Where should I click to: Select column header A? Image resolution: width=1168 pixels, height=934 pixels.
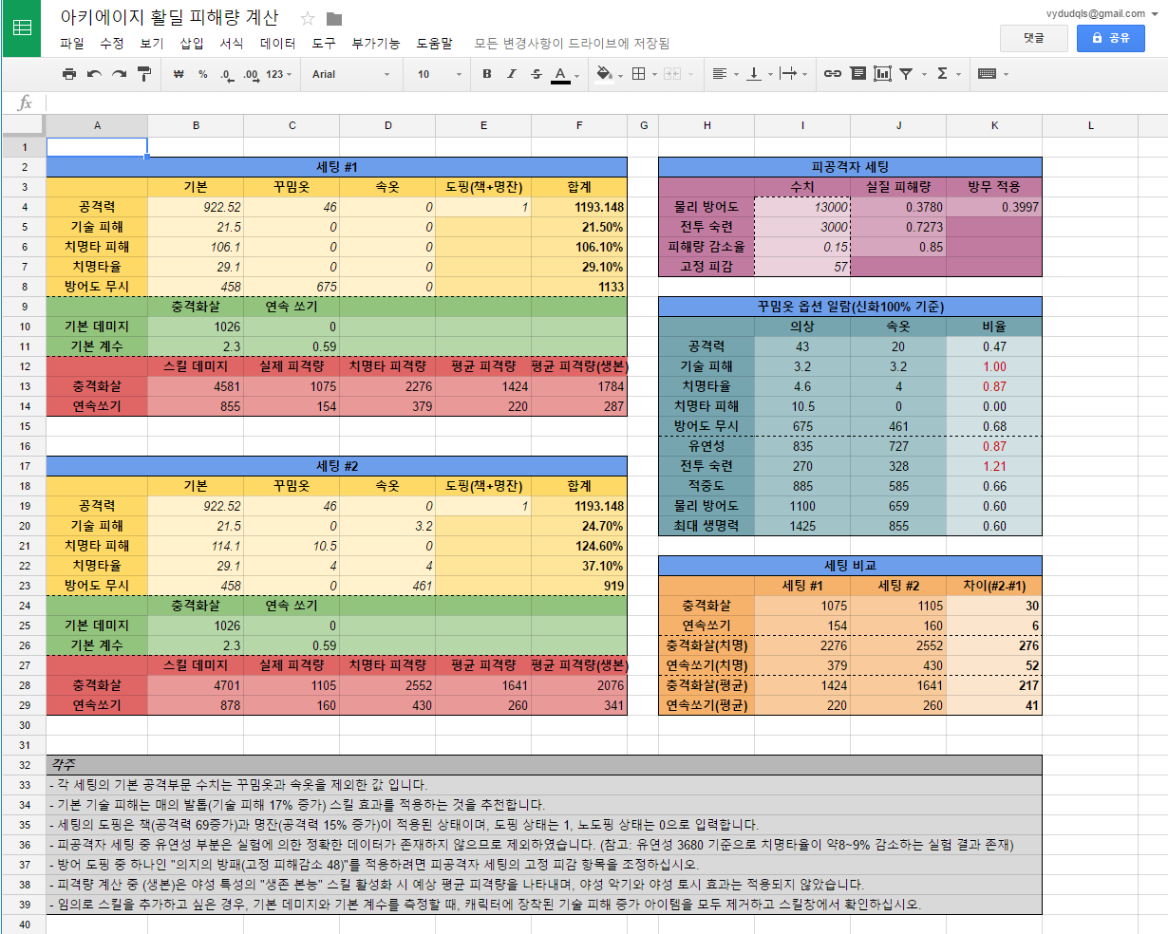97,126
